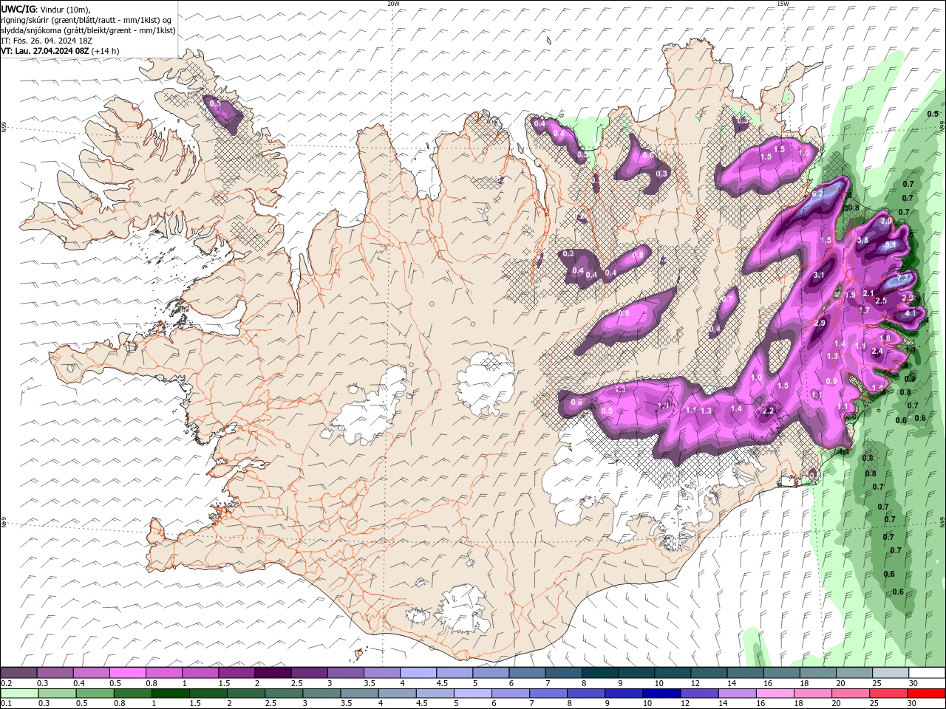Select the crimson 25–30 rain legend swatch
Screen dimensions: 946x709
pyautogui.click(x=888, y=693)
